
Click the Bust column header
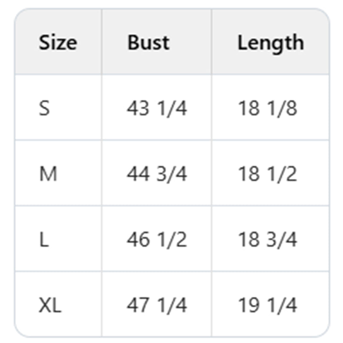[148, 43]
